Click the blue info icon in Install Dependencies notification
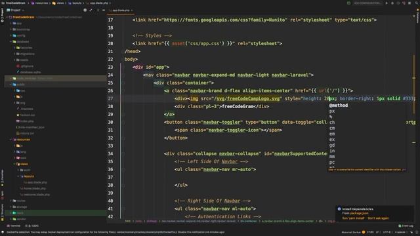 339,209
